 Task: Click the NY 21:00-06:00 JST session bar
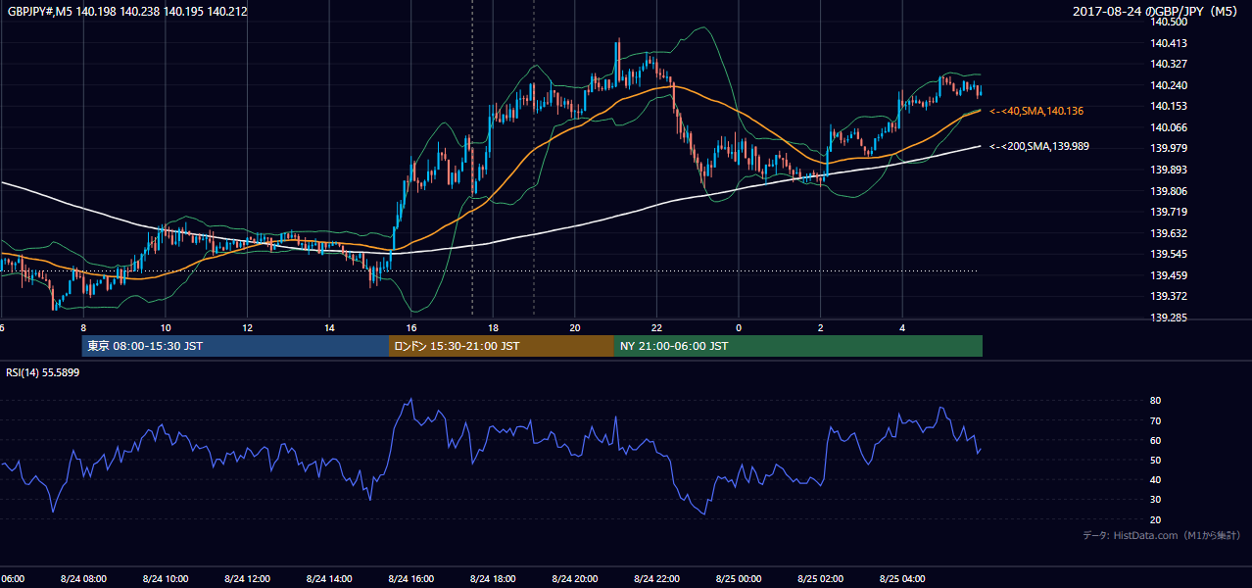[x=798, y=346]
